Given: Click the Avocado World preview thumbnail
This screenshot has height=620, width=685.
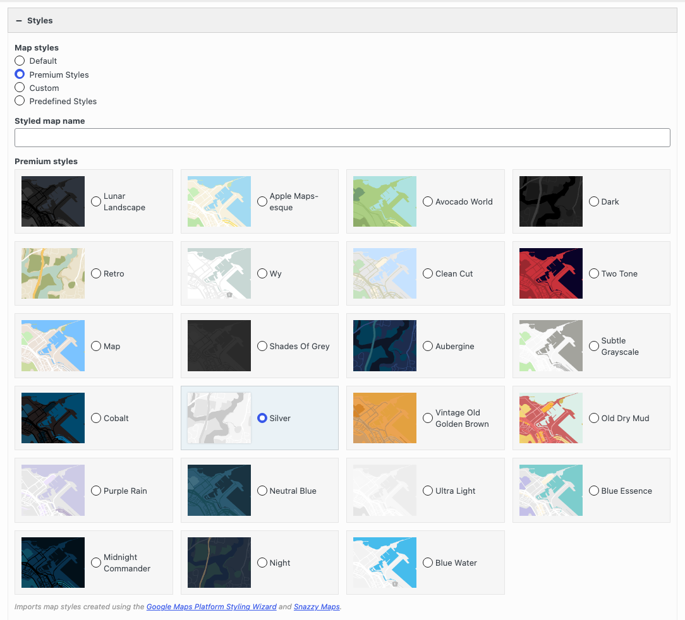Looking at the screenshot, I should (384, 201).
